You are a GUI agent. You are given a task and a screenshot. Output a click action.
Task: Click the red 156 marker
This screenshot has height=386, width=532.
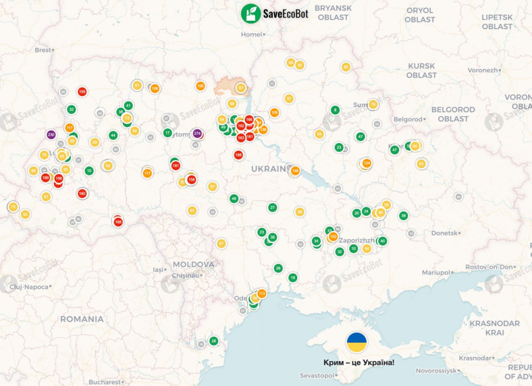click(x=59, y=178)
